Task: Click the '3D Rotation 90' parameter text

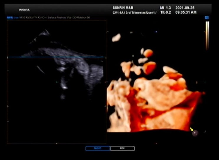Action: (82, 18)
